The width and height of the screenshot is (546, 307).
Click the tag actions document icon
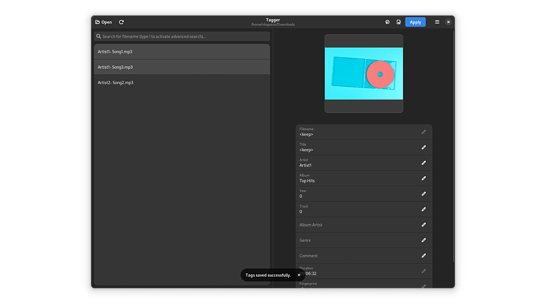pos(399,22)
